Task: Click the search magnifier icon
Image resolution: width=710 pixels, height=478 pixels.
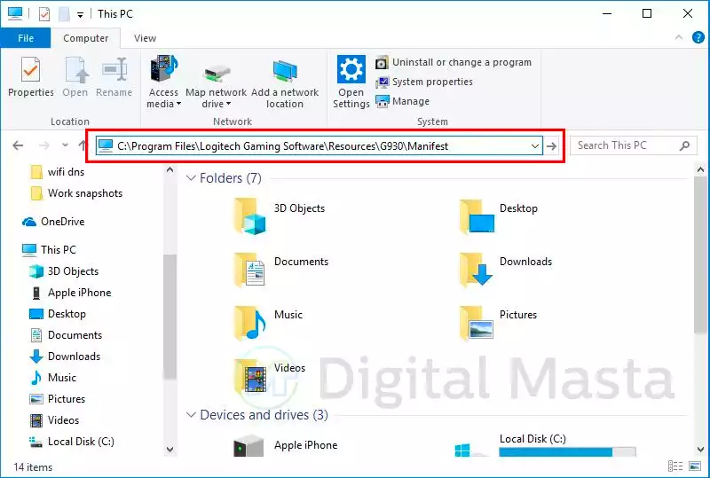Action: pyautogui.click(x=684, y=145)
